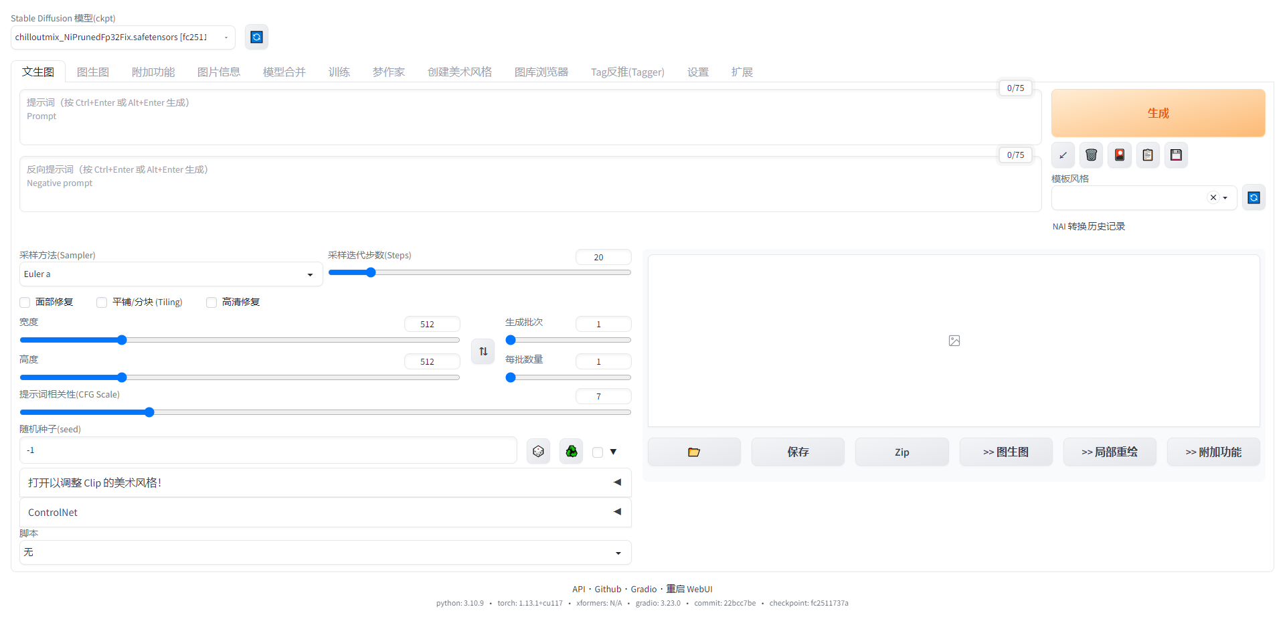The width and height of the screenshot is (1285, 619).
Task: Open the 创建美术风格 tab
Action: tap(460, 72)
